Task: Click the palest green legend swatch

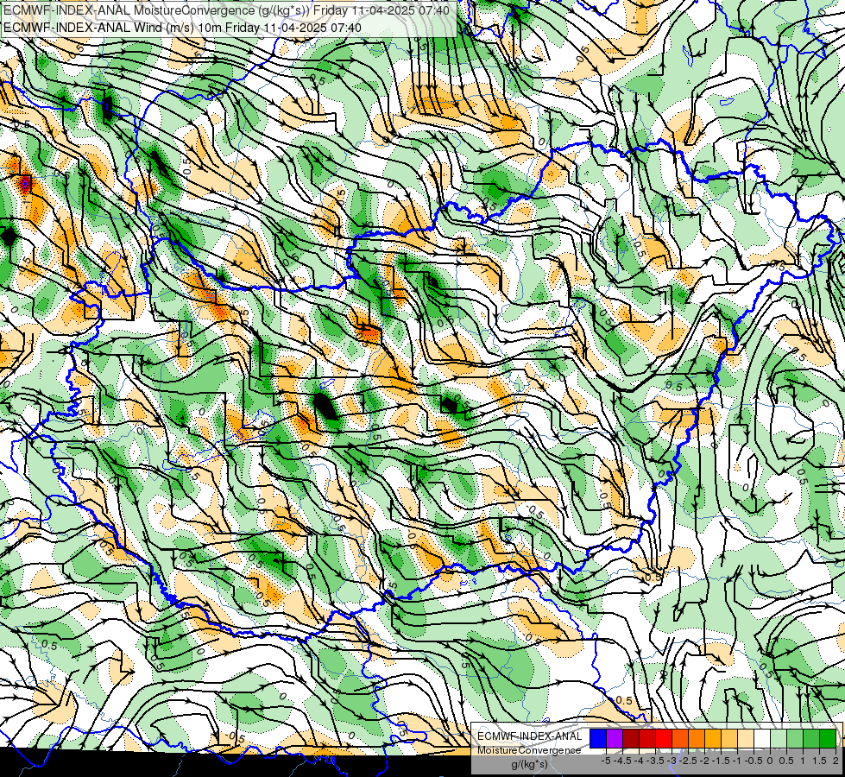Action: [x=779, y=738]
